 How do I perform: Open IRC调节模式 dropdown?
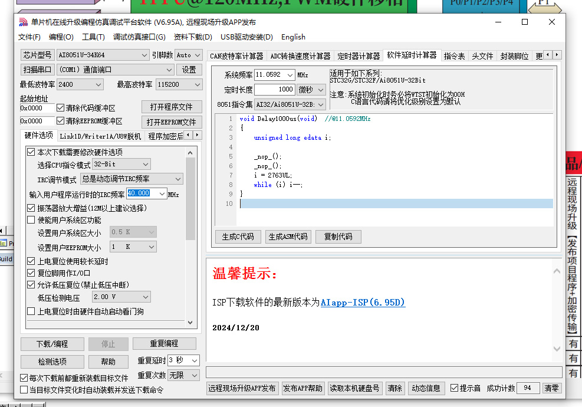point(131,179)
